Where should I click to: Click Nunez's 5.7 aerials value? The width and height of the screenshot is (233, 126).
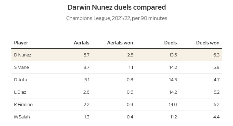tap(87, 55)
